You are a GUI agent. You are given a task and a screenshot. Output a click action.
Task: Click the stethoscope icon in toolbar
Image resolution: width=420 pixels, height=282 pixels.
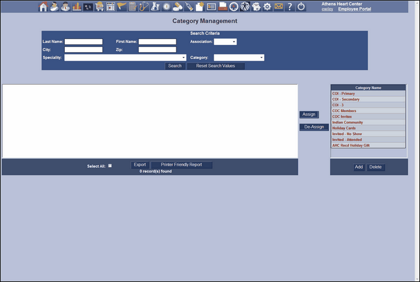click(143, 7)
